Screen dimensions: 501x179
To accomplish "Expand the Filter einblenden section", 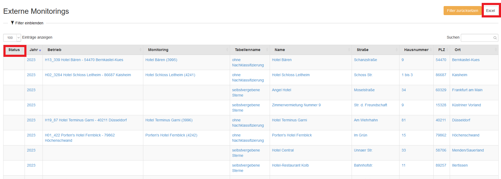I will pos(29,23).
